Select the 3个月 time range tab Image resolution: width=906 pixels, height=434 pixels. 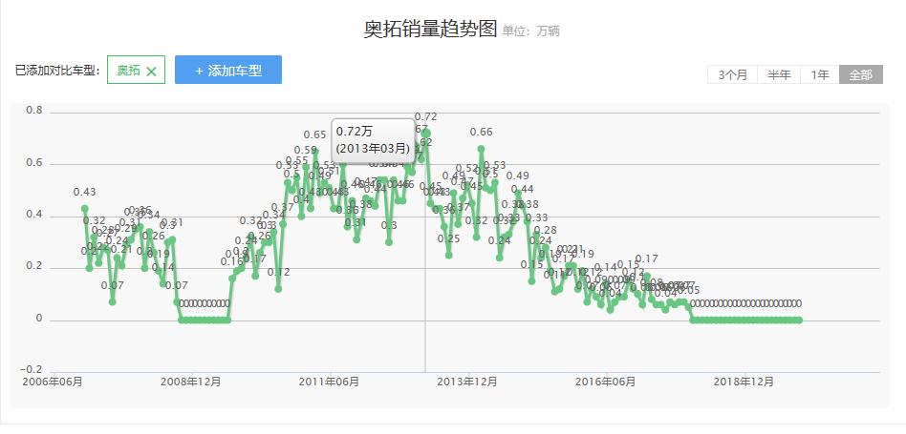click(733, 74)
